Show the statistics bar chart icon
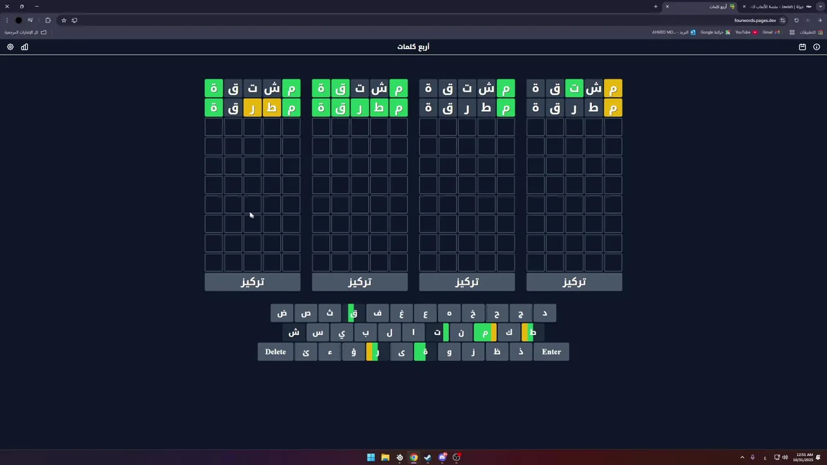This screenshot has height=465, width=827. 25,47
